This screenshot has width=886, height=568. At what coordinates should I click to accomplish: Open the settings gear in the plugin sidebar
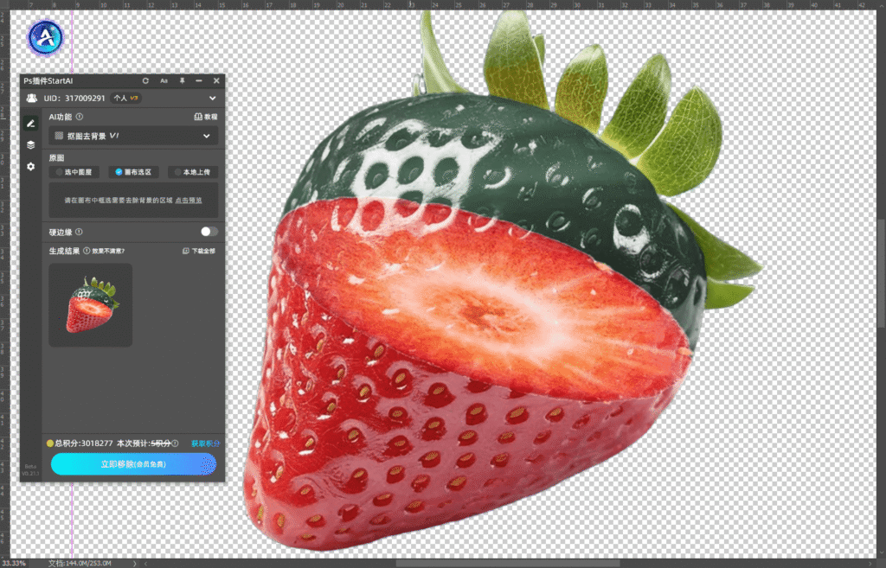click(30, 166)
